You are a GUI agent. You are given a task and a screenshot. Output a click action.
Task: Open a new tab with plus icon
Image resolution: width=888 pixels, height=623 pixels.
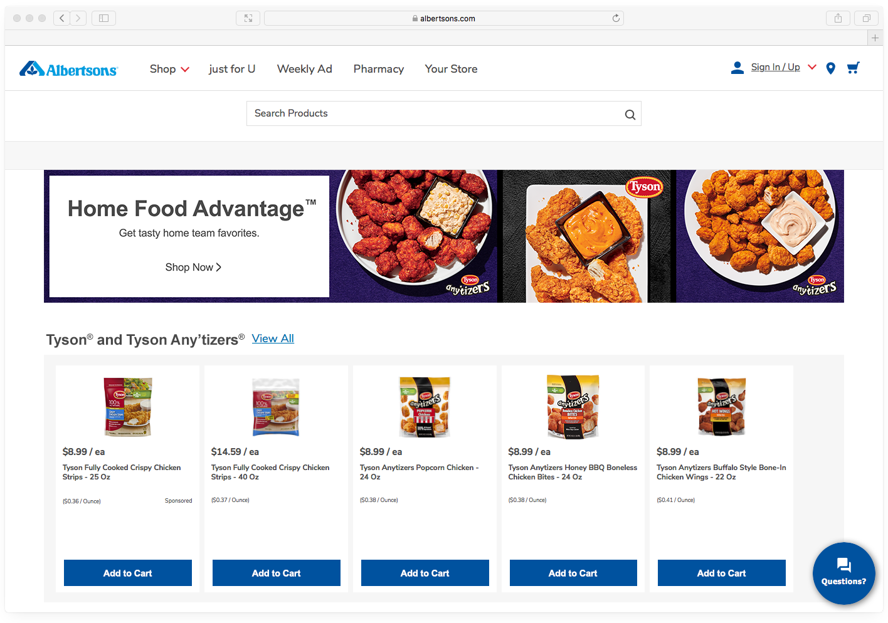tap(875, 38)
